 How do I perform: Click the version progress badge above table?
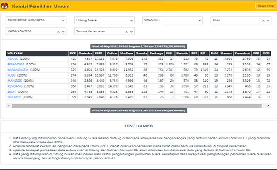(138, 46)
